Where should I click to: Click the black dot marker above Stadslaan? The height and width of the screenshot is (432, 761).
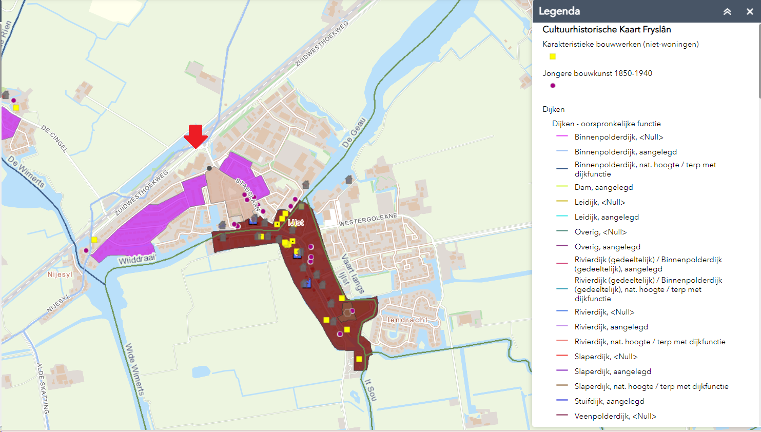(209, 168)
